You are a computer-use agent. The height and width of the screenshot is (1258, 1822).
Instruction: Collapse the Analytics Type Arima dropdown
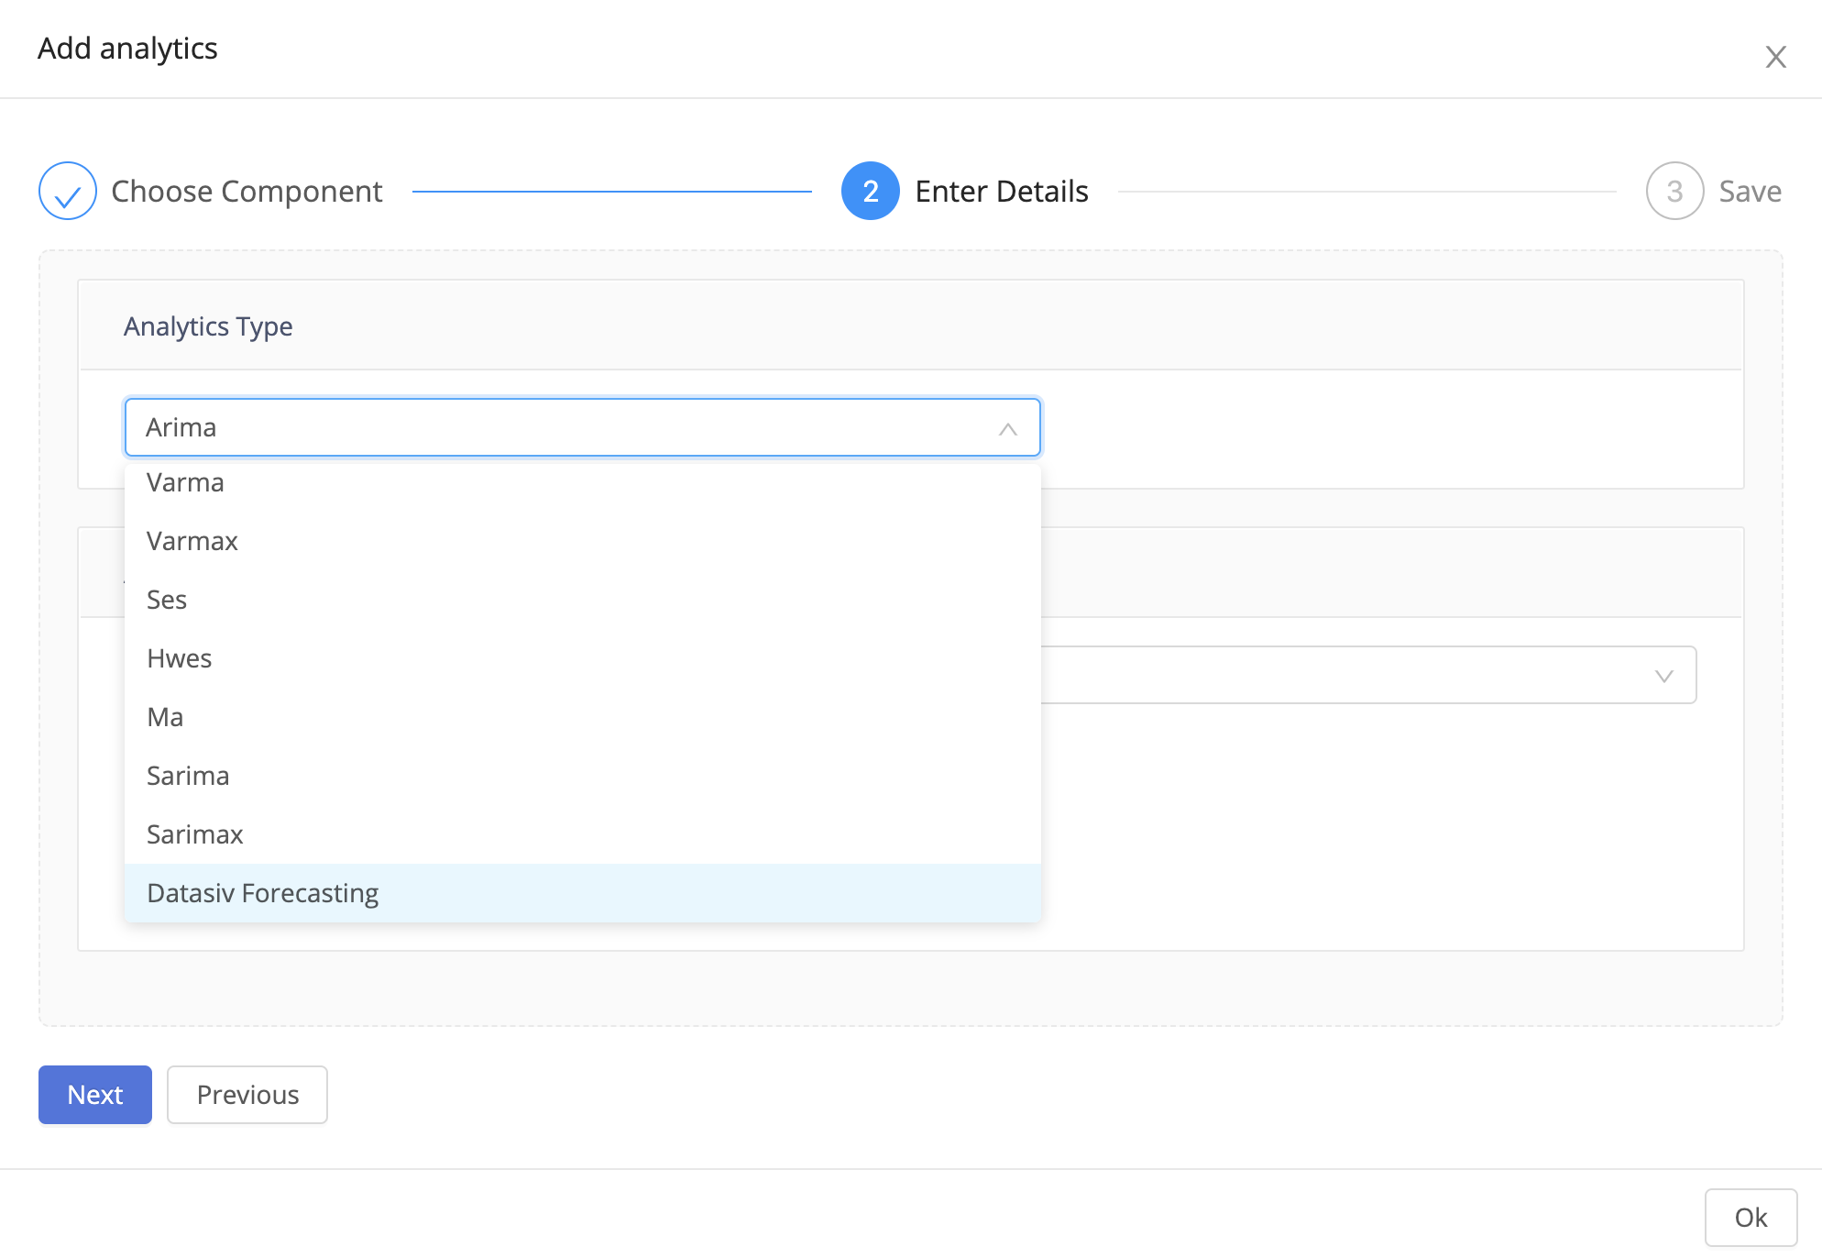[583, 427]
